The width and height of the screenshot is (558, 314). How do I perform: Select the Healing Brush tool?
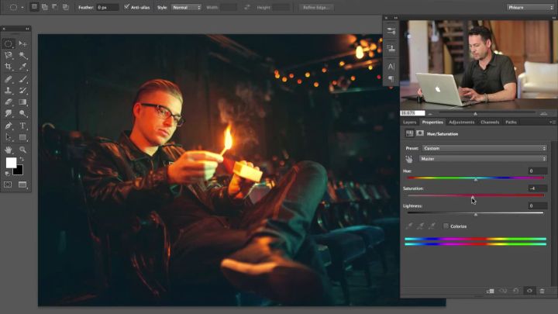(9, 79)
